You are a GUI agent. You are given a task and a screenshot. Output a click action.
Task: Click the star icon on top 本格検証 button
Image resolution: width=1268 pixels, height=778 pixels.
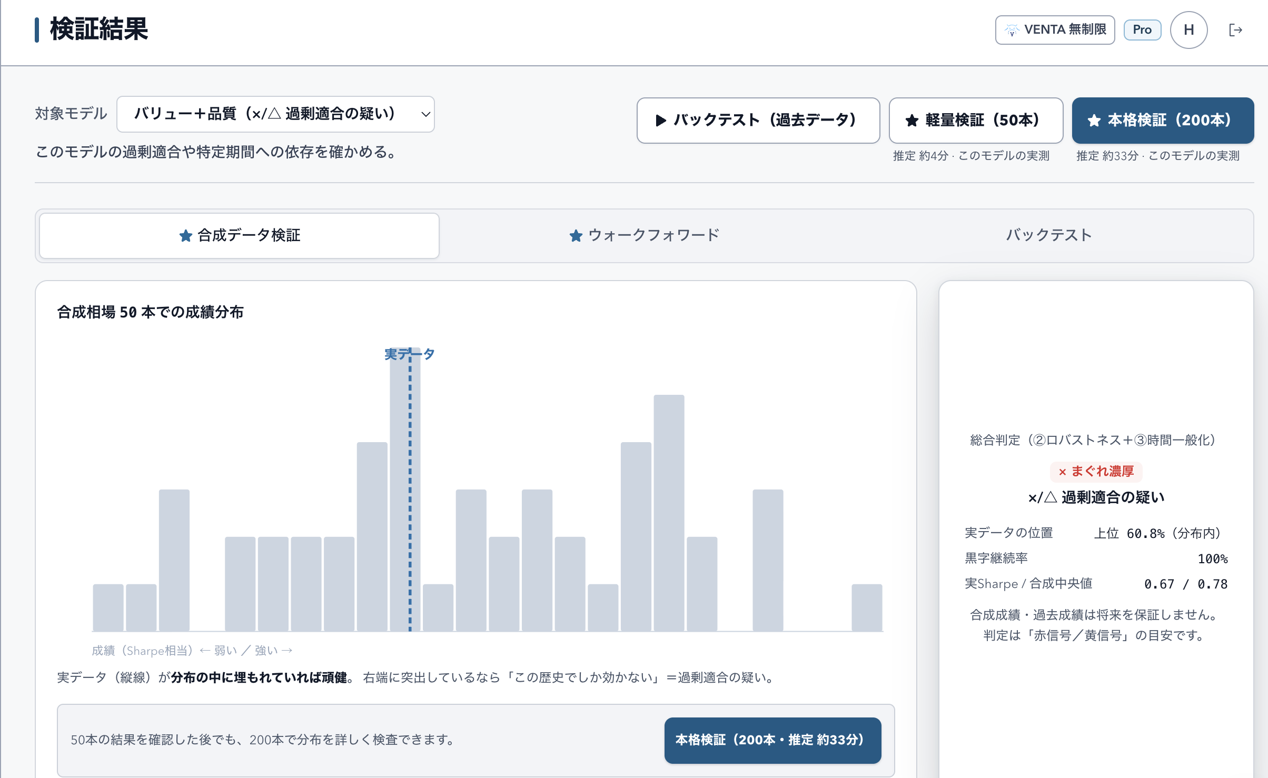(1094, 121)
